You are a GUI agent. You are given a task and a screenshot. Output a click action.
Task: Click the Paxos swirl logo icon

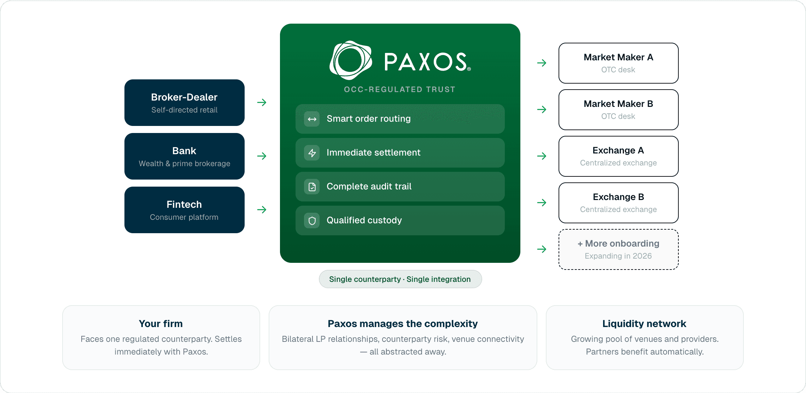350,61
